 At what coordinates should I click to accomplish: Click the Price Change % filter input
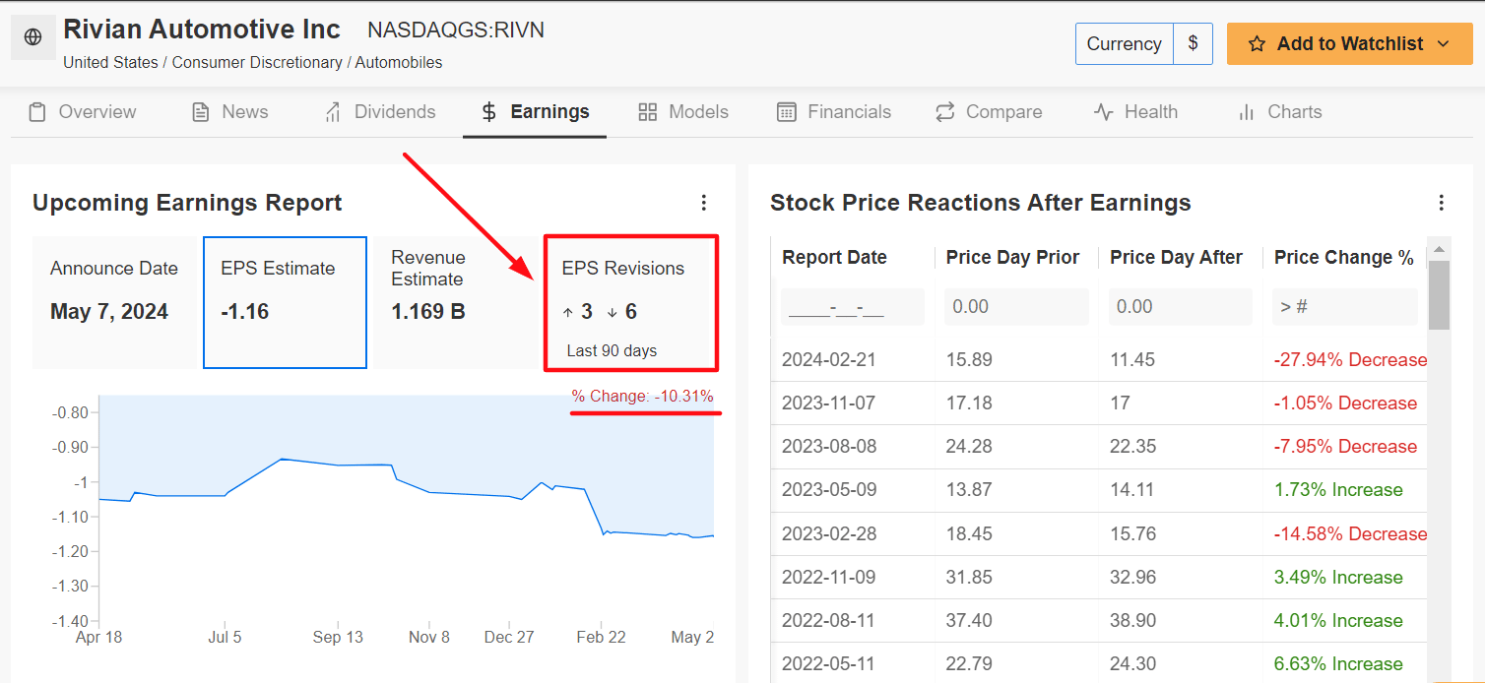point(1345,307)
